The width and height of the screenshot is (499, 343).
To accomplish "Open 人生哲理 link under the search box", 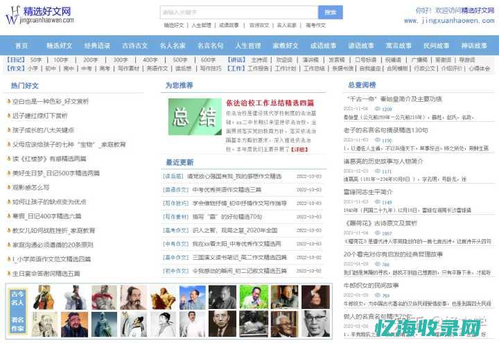I will click(x=201, y=26).
